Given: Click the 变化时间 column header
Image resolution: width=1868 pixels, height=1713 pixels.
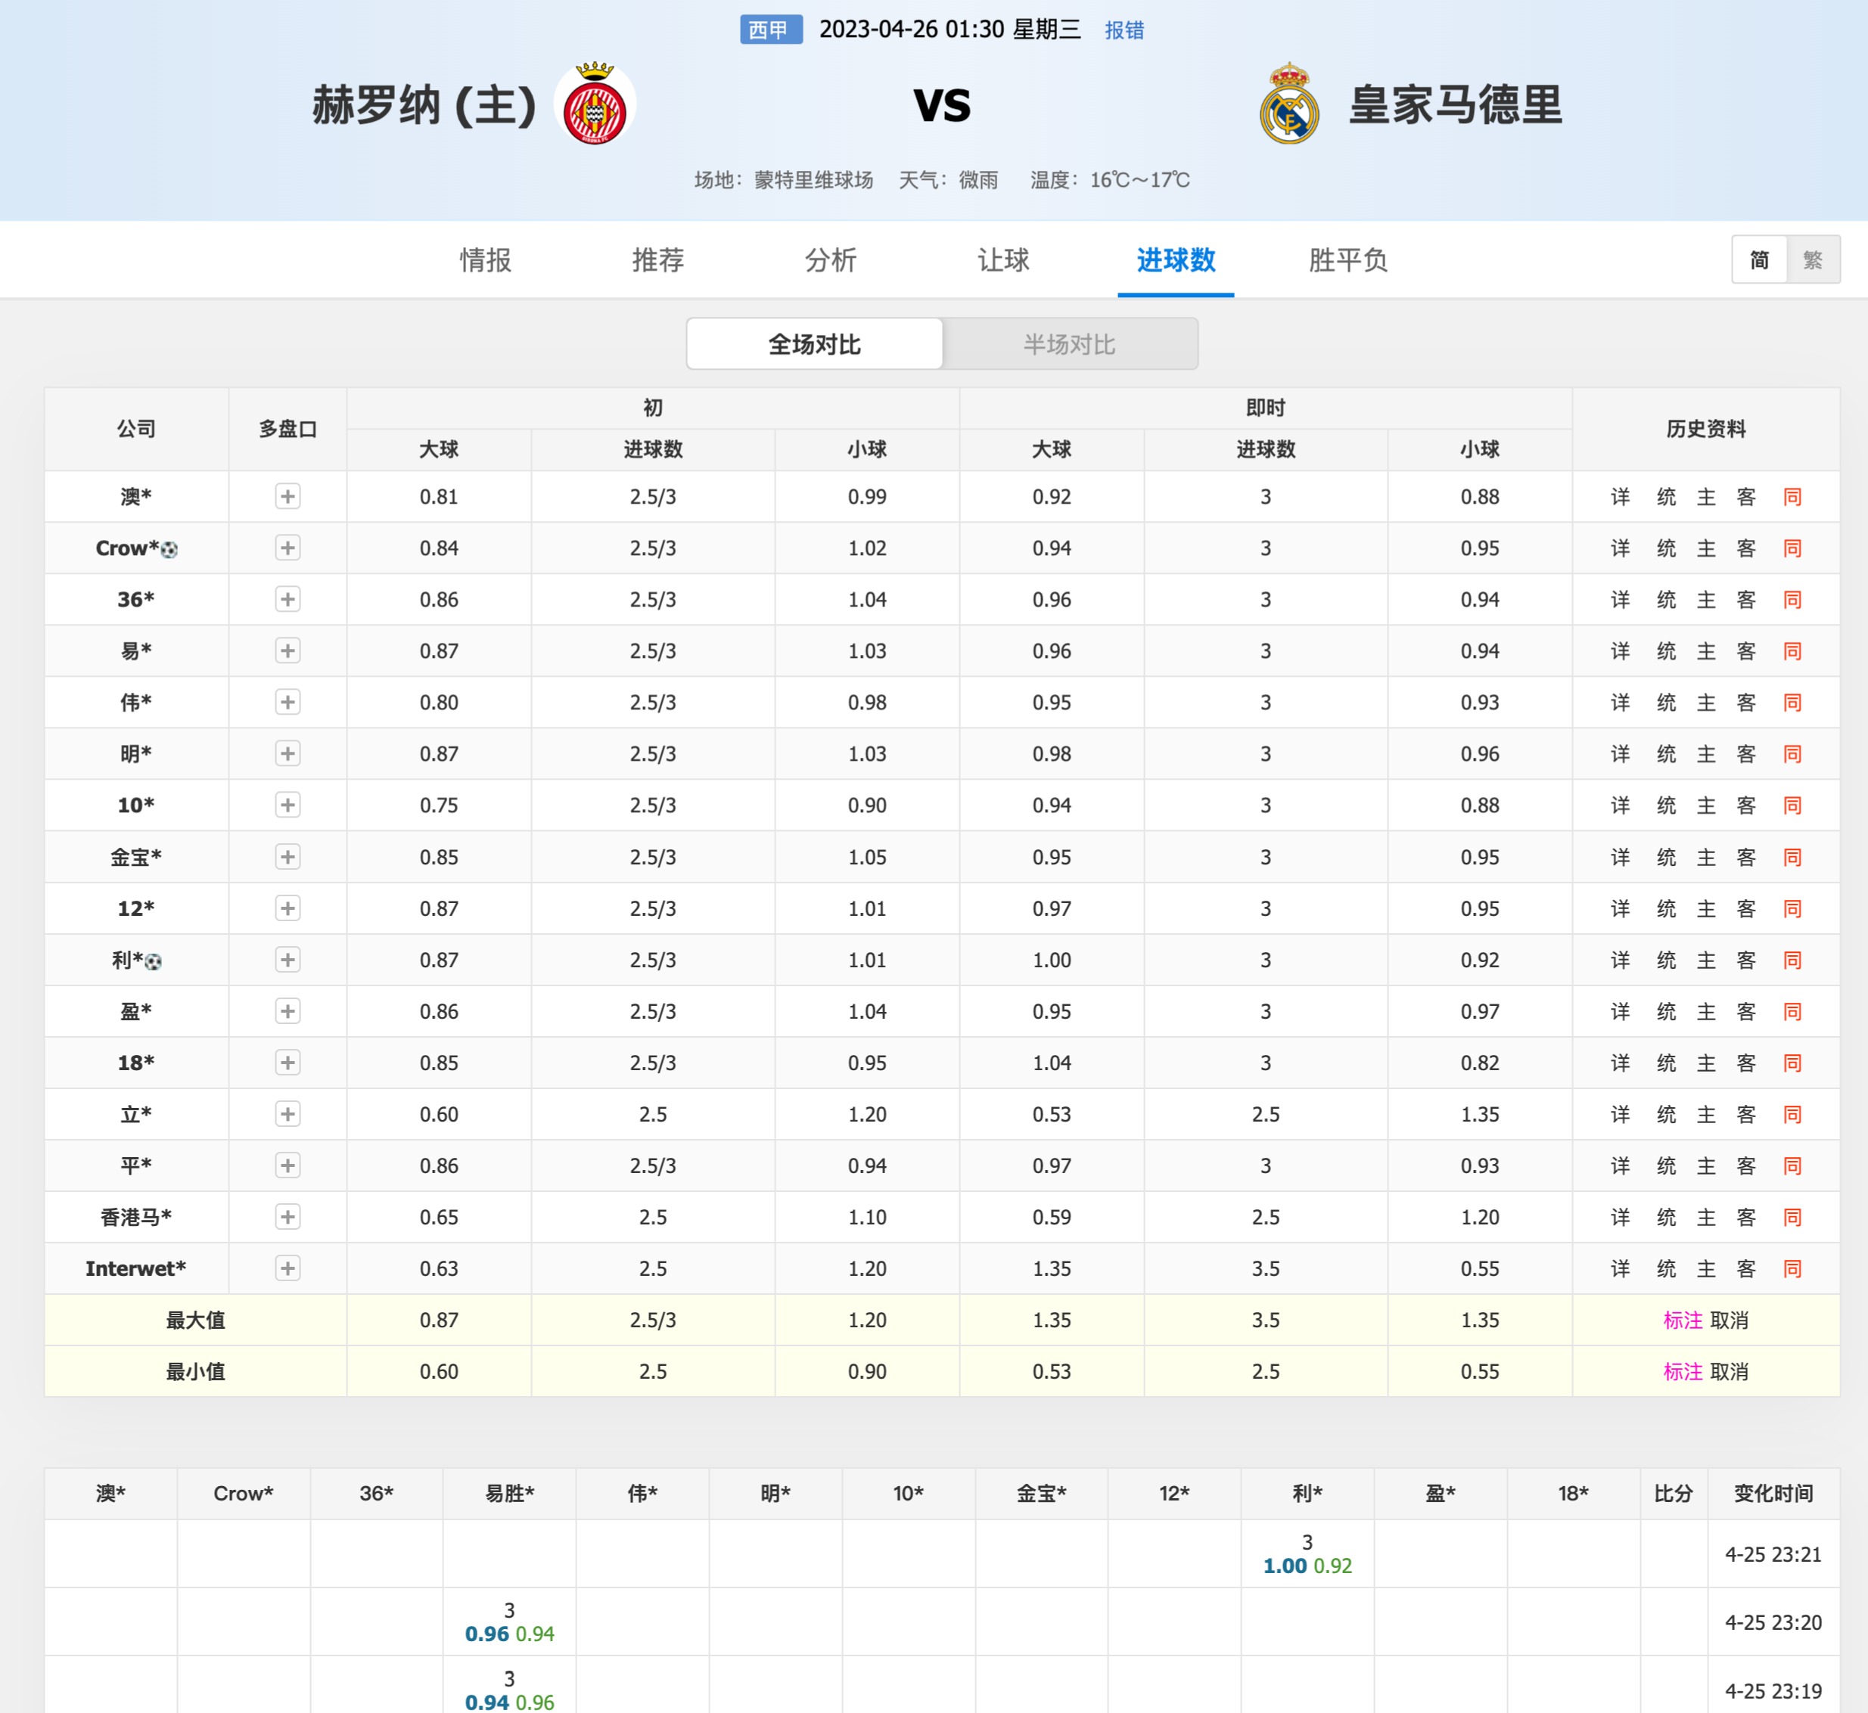Looking at the screenshot, I should click(x=1773, y=1494).
